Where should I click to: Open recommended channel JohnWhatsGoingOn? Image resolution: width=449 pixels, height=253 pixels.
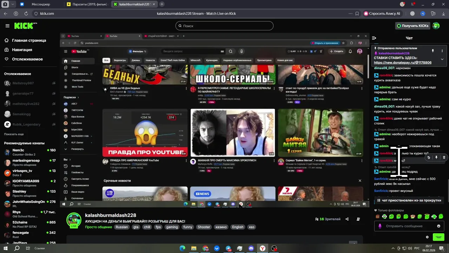(30, 204)
